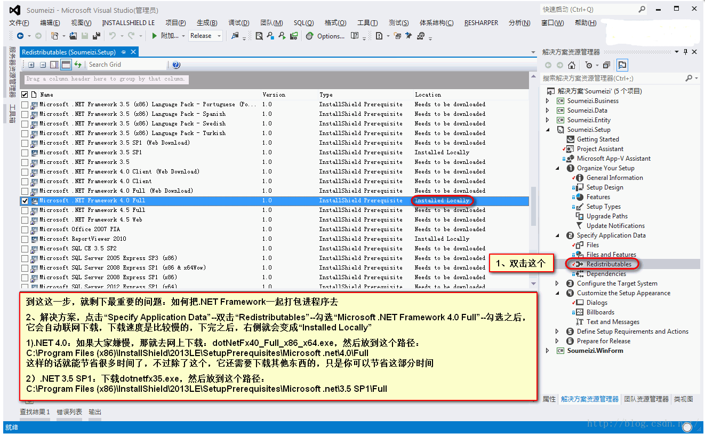Click the Solution Explorer search magnifier icon
The width and height of the screenshot is (705, 434).
click(x=690, y=78)
